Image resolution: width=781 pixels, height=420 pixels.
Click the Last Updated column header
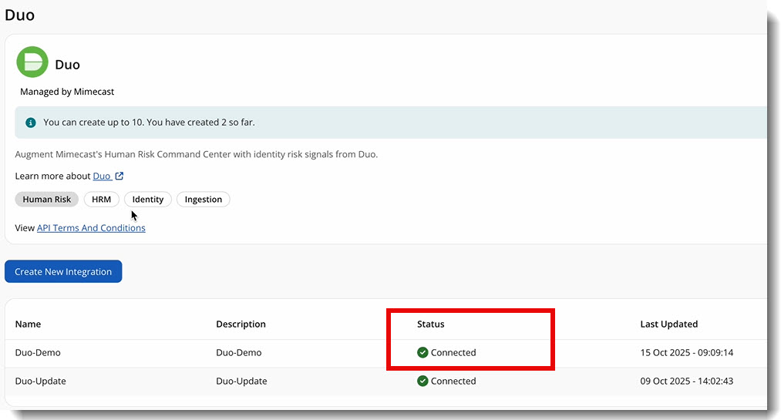coord(668,324)
